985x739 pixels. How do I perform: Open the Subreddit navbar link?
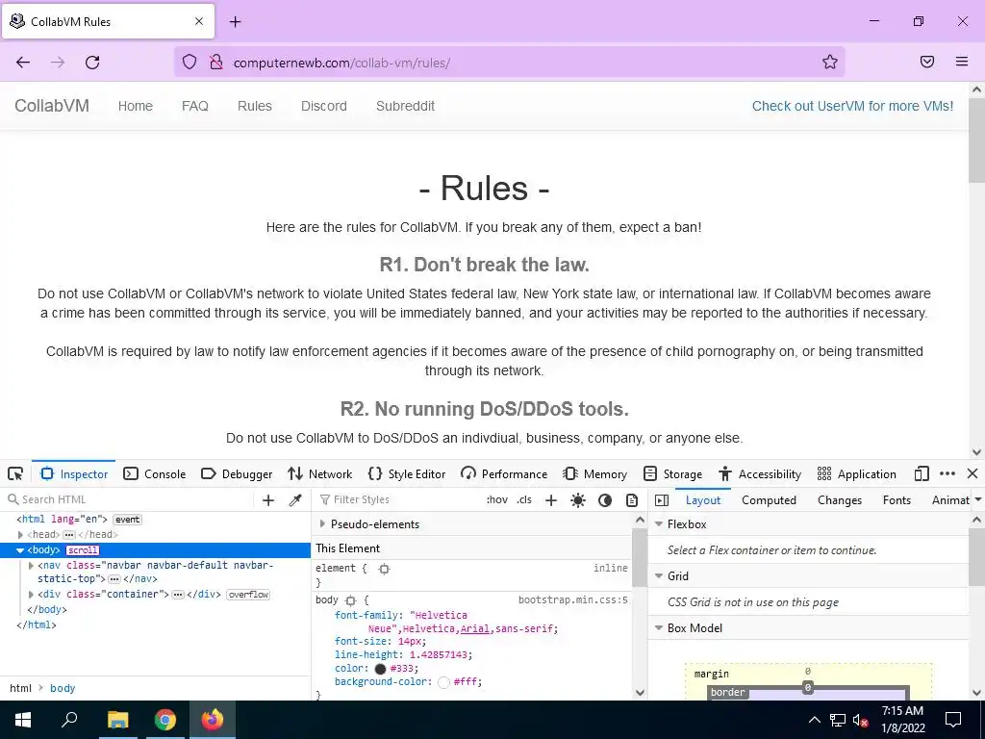[405, 106]
